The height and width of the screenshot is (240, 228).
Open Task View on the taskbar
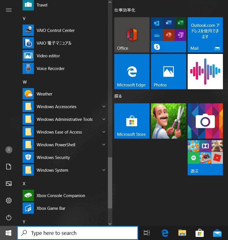tap(147, 233)
